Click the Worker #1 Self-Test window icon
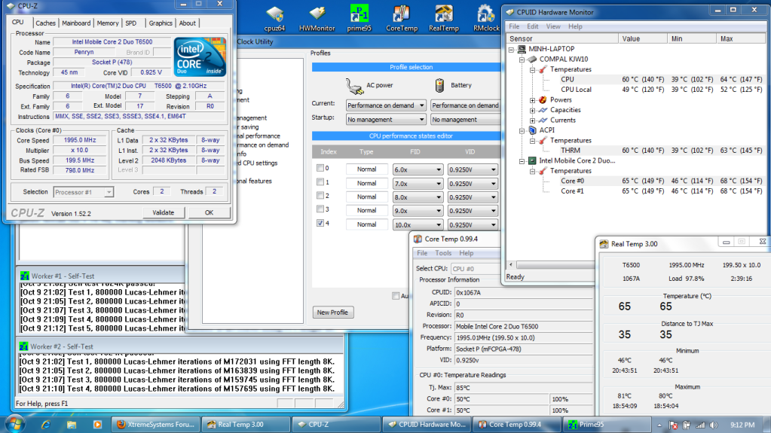The height and width of the screenshot is (433, 771). click(x=25, y=276)
